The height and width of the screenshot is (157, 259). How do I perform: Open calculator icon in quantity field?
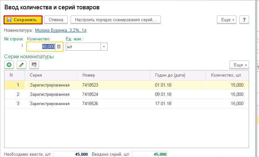coord(59,46)
